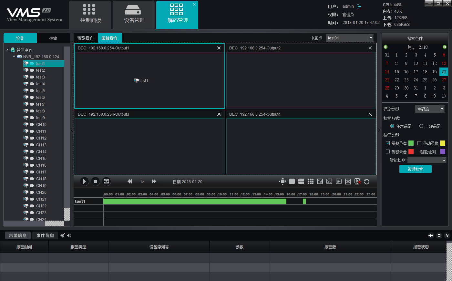This screenshot has height=281, width=452.
Task: Select camera test5 in device tree
Action: pos(40,90)
